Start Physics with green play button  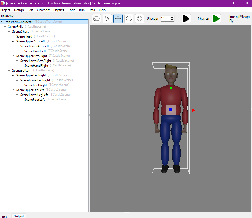click(216, 19)
